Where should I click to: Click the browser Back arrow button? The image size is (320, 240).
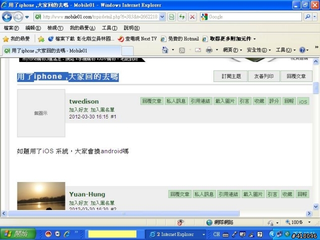tap(6, 16)
